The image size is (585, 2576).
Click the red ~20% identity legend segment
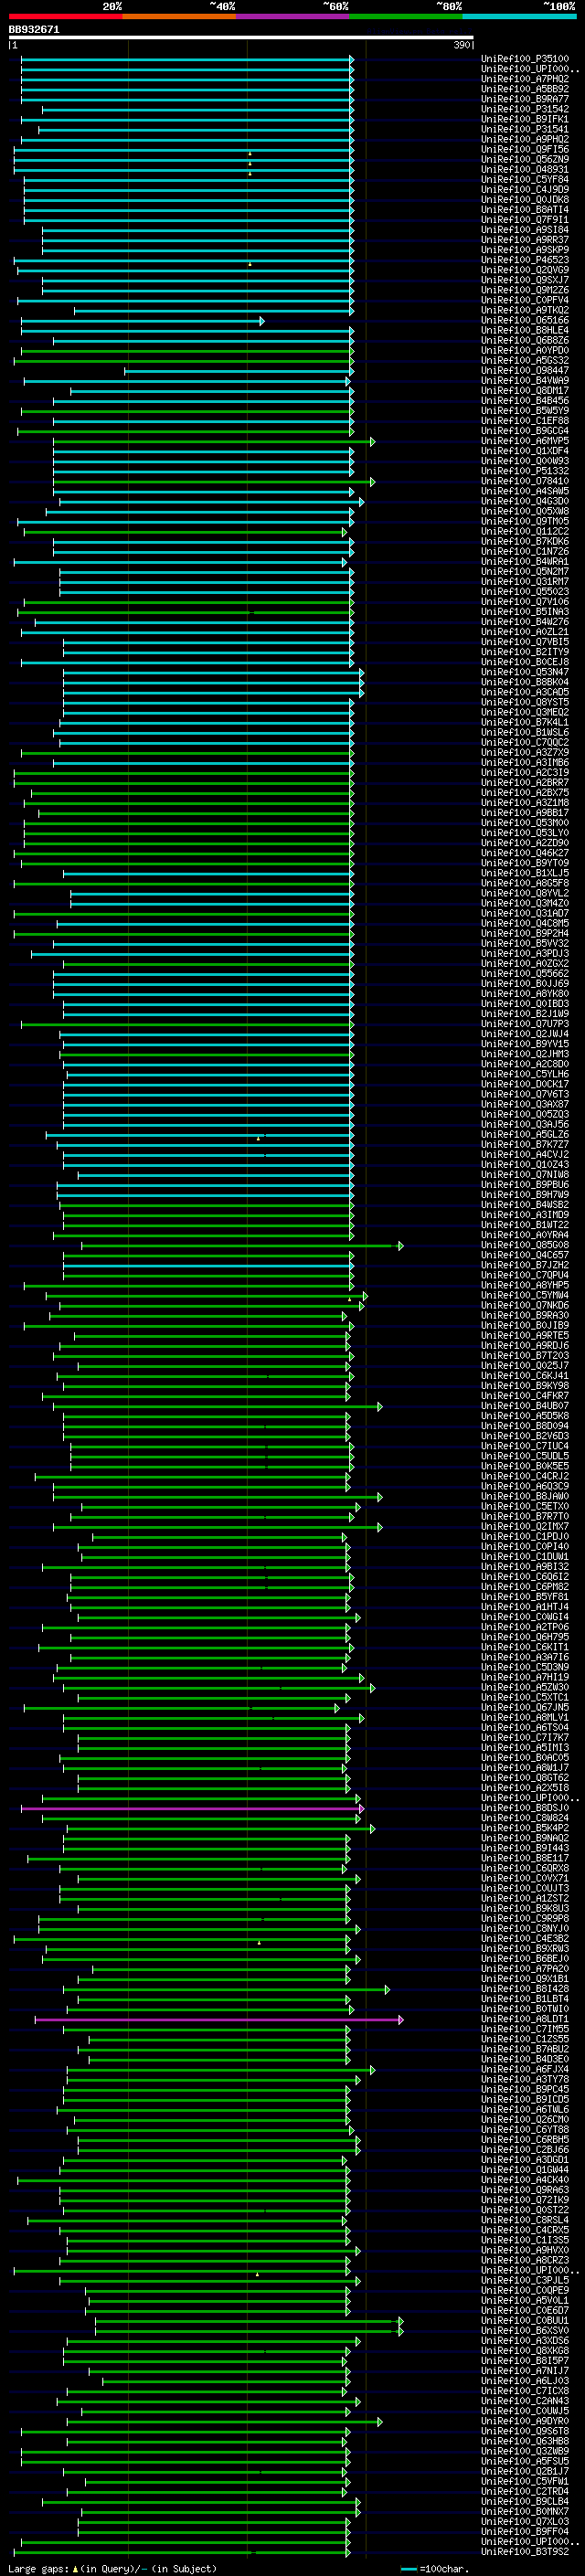click(x=65, y=16)
